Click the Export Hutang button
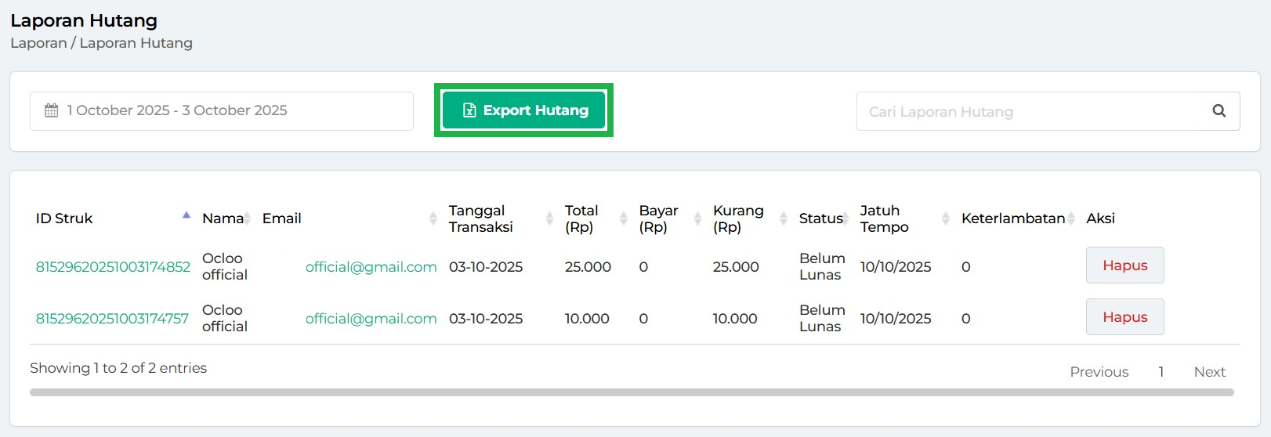The height and width of the screenshot is (437, 1271). tap(523, 110)
